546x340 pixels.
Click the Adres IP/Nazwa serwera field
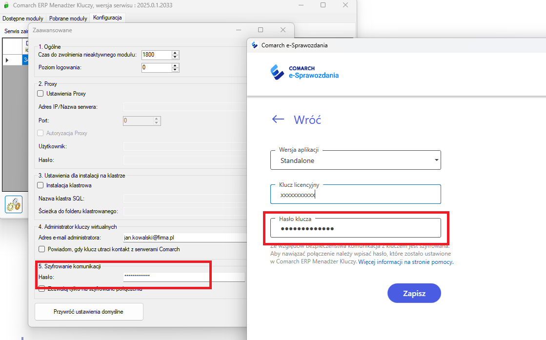click(185, 107)
